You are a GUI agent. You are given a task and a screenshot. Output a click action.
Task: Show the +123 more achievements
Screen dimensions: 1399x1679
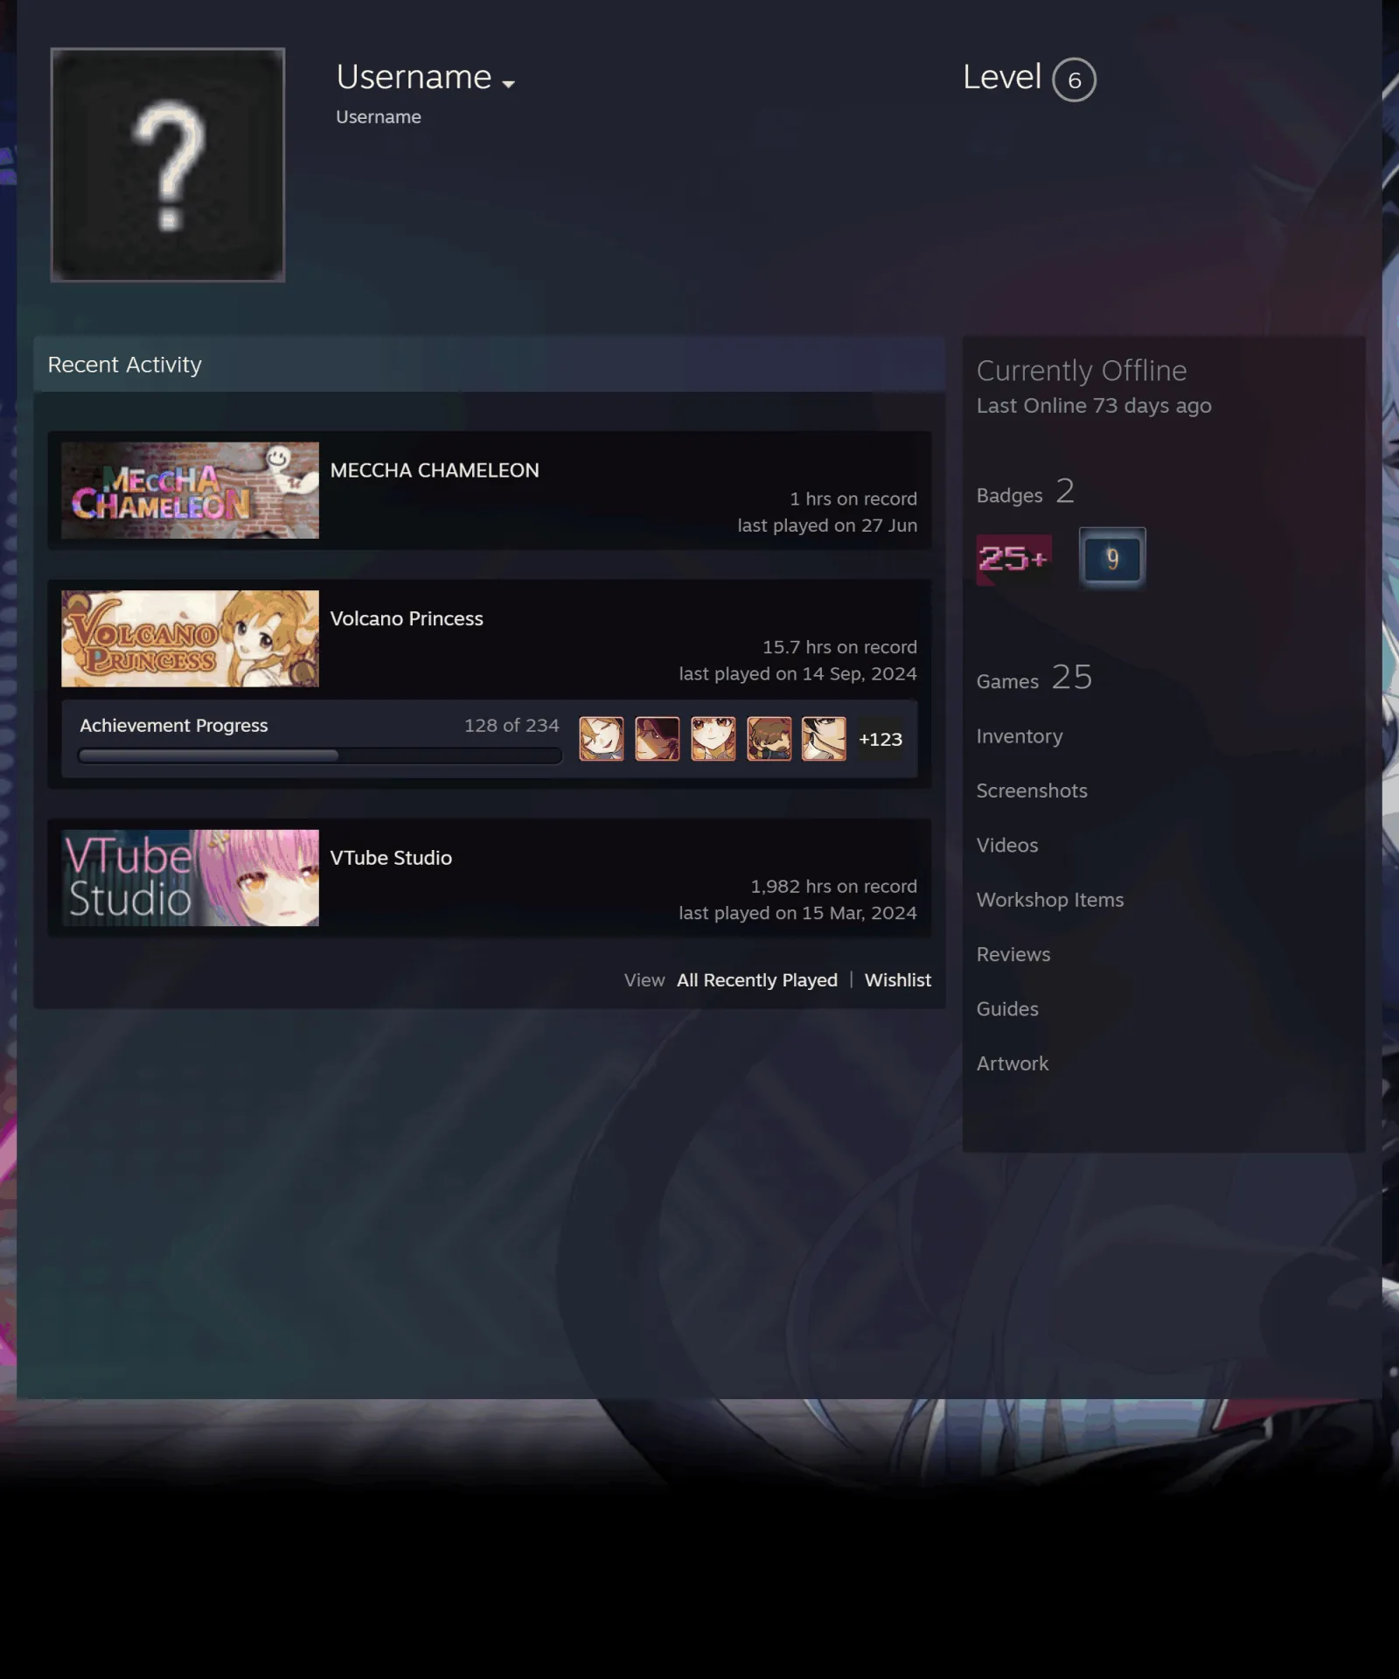[x=880, y=739]
